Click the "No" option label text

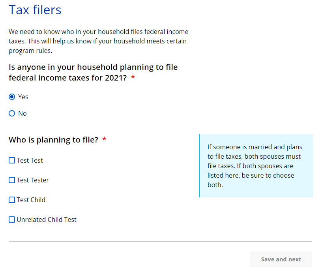pos(22,113)
